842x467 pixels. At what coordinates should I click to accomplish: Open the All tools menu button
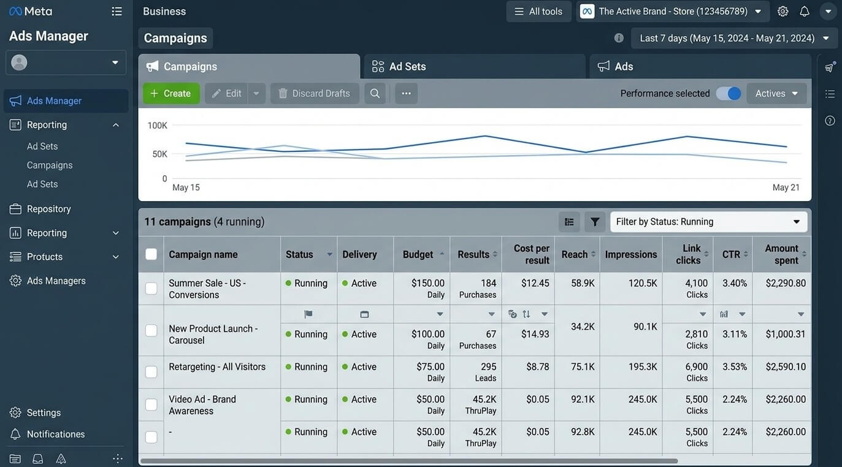click(x=538, y=11)
